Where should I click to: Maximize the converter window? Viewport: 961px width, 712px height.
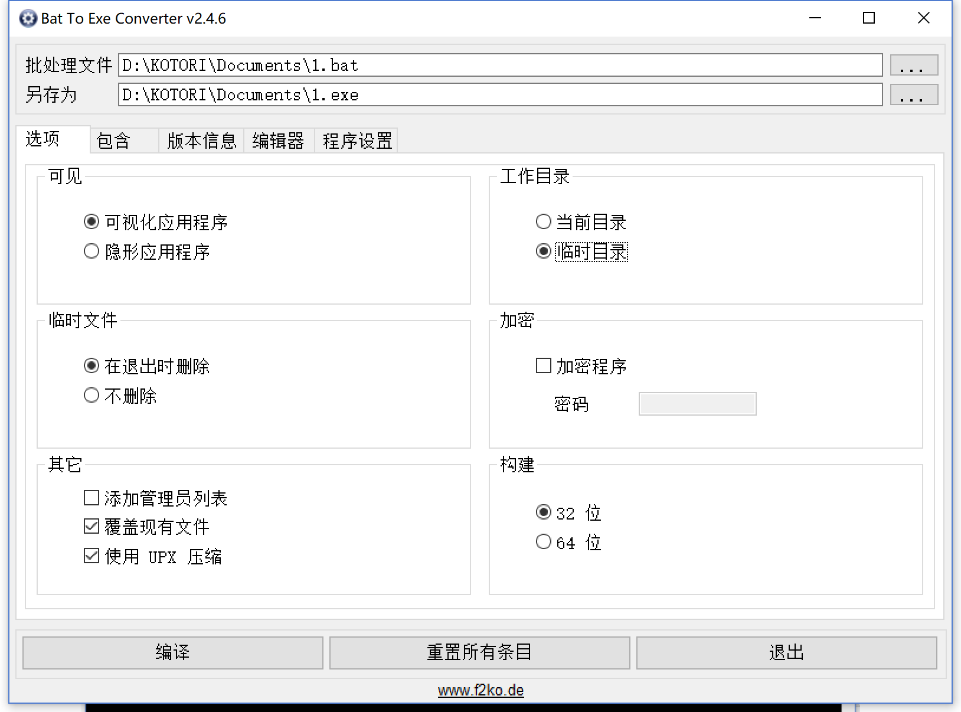click(869, 18)
